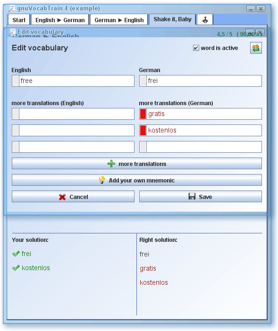Image resolution: width=278 pixels, height=331 pixels.
Task: Save the vocabulary entry
Action: pyautogui.click(x=201, y=197)
